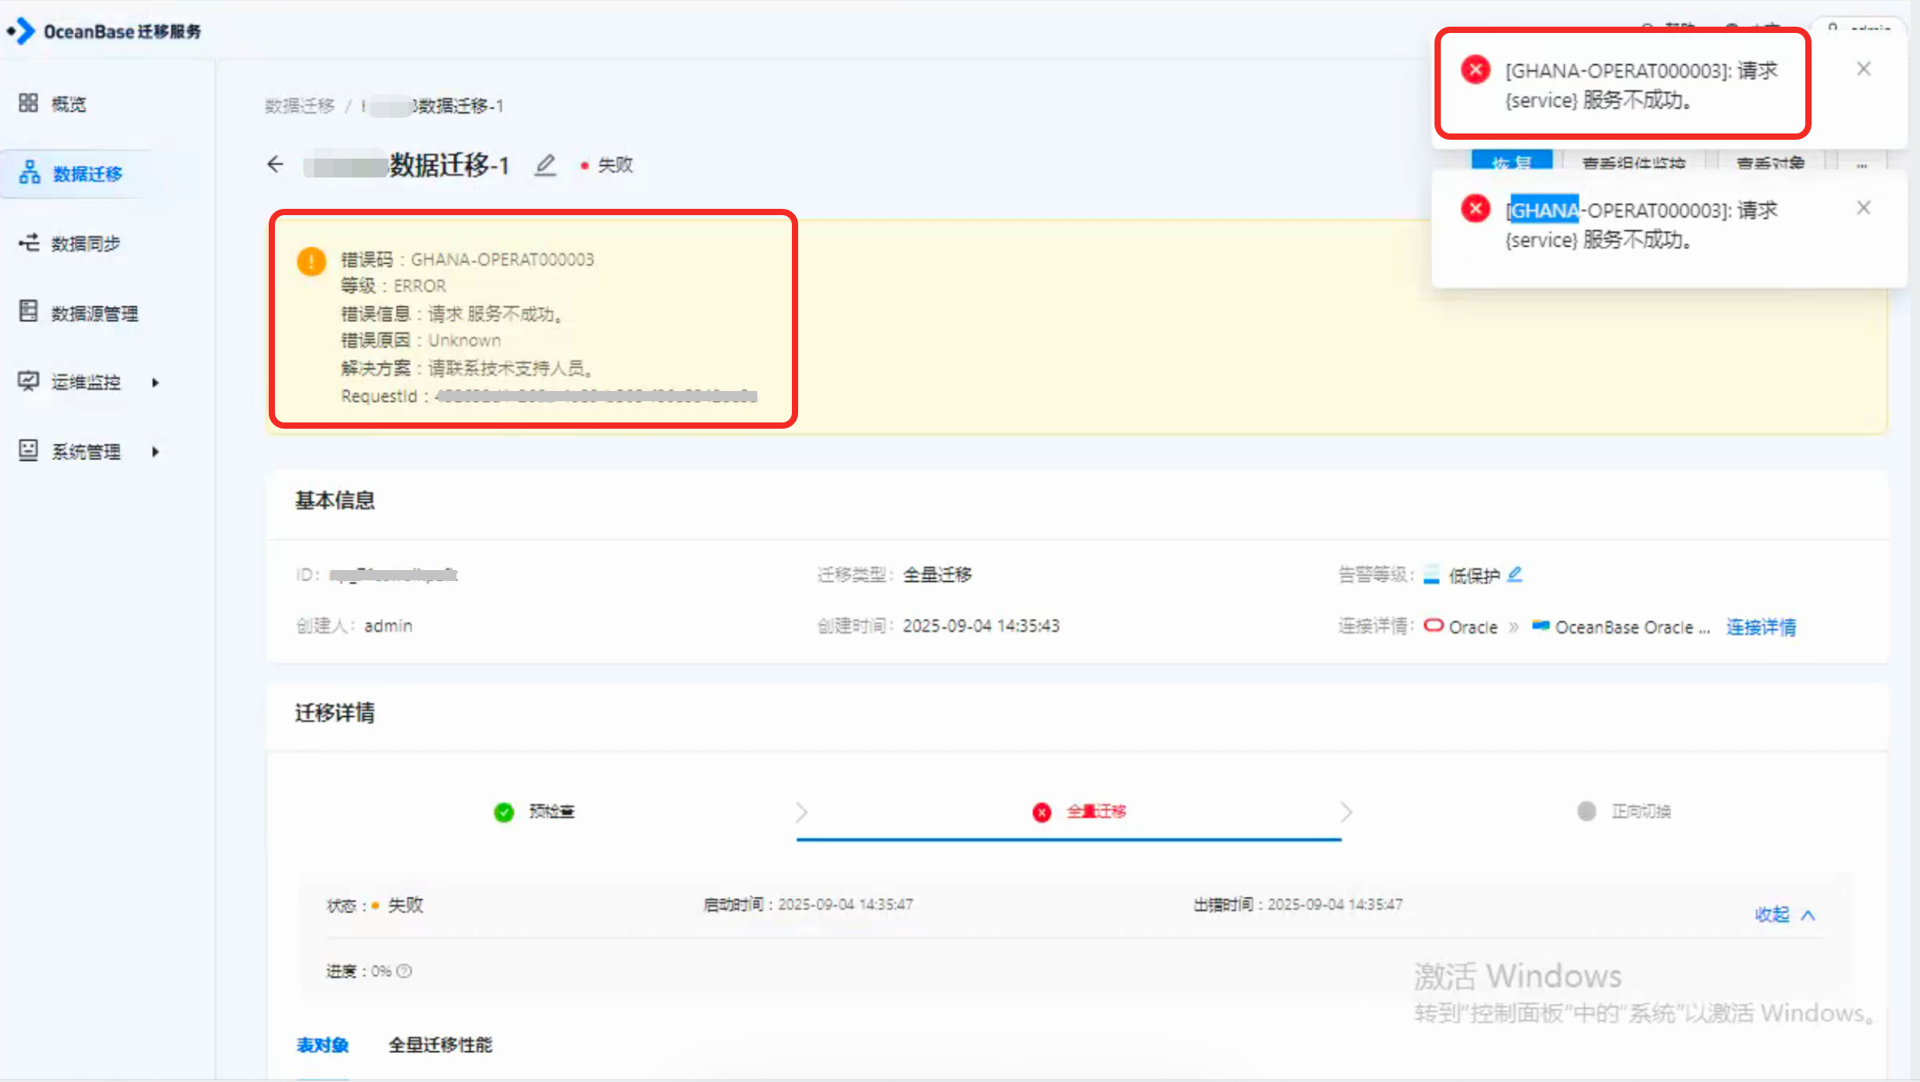Close the second error notification
Viewport: 1920px width, 1082px height.
[x=1863, y=208]
